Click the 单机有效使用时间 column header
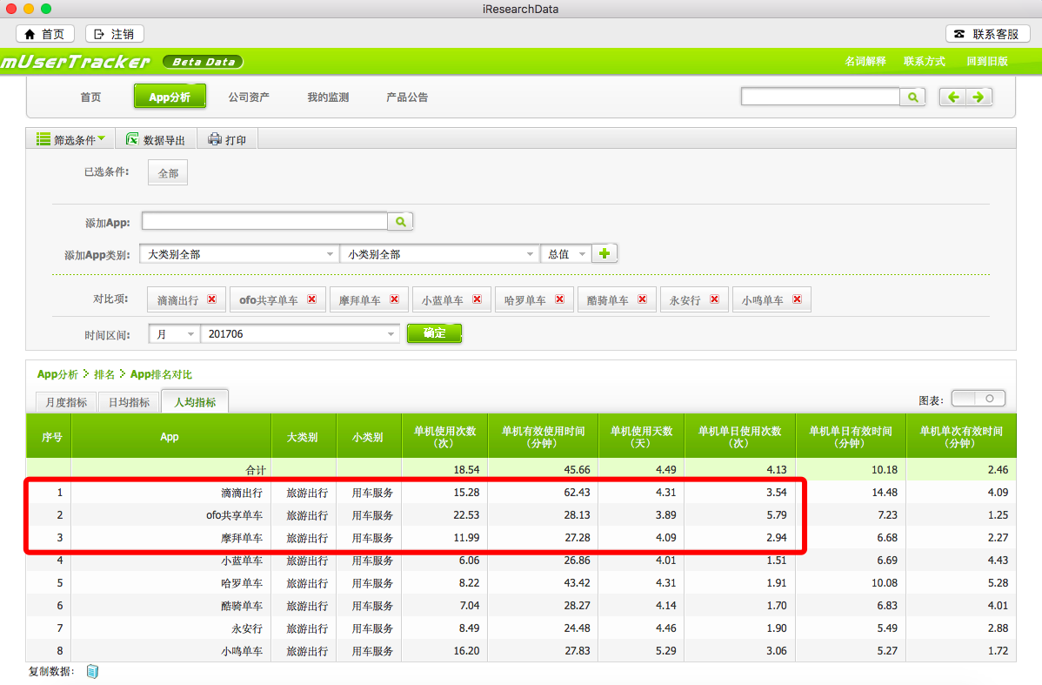The image size is (1042, 685). tap(543, 437)
